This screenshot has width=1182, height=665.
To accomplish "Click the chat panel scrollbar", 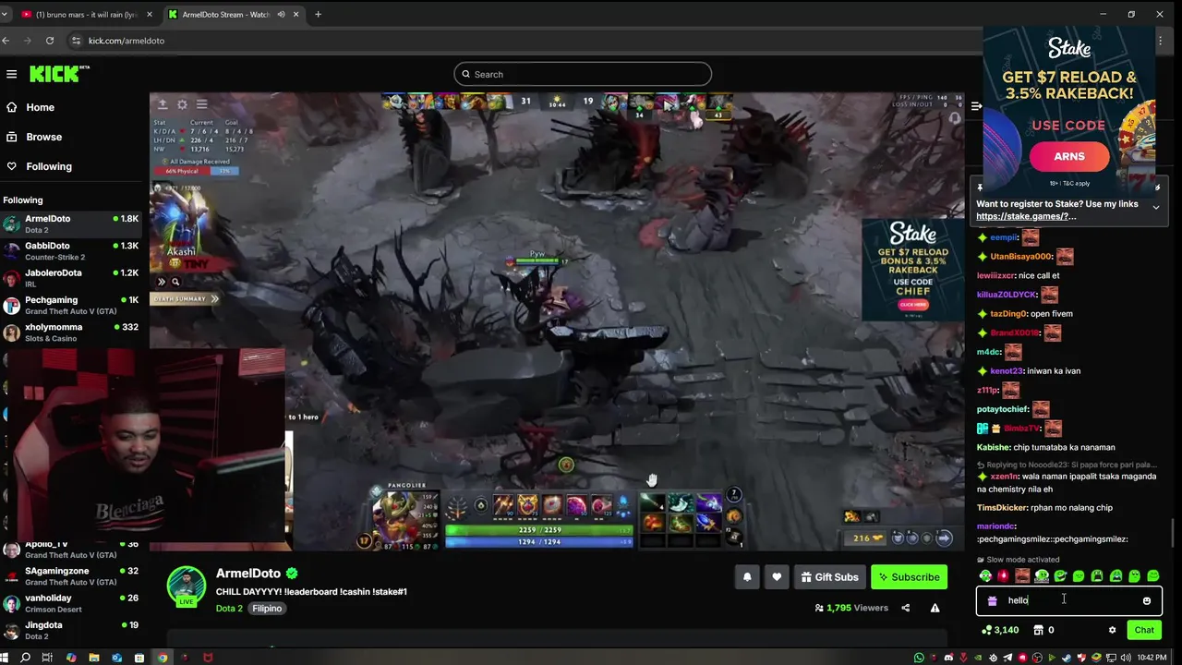I will [1174, 533].
